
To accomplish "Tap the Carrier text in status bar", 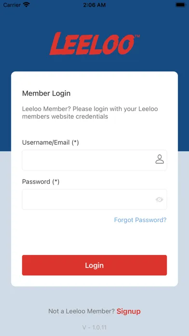I will [x=12, y=5].
